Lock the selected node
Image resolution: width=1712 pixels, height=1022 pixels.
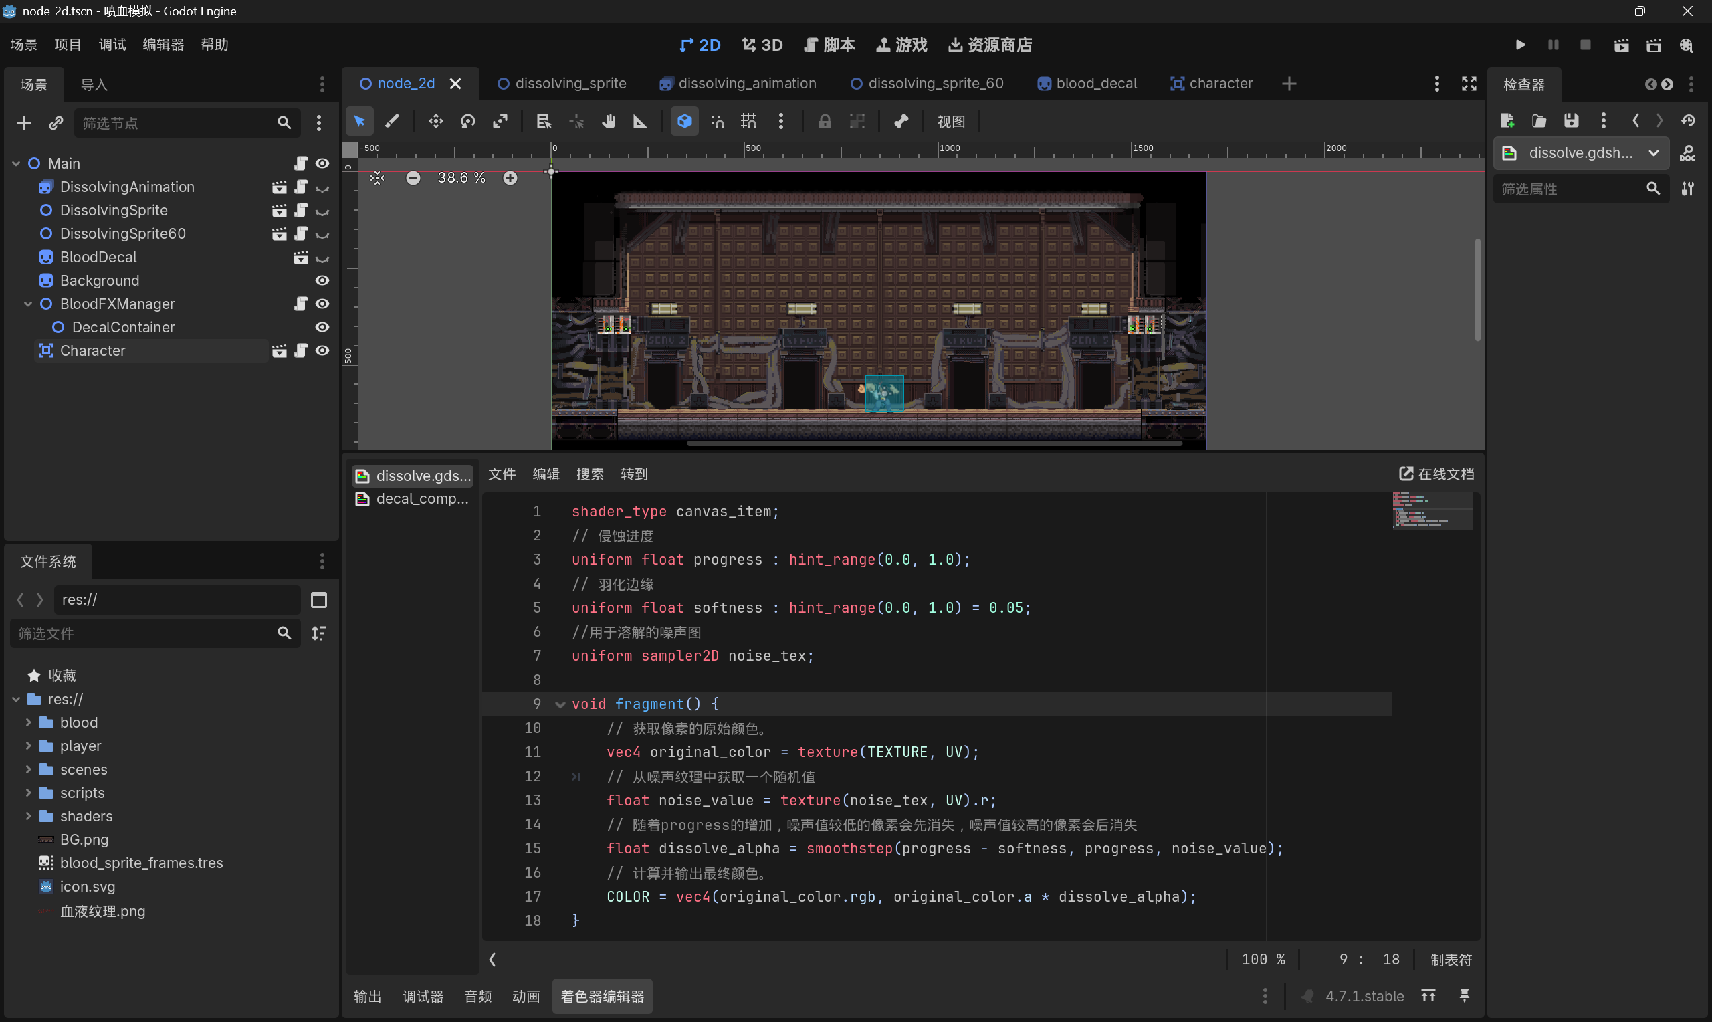coord(825,121)
